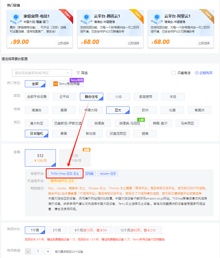Pick 马来西亚 area

tap(187, 123)
